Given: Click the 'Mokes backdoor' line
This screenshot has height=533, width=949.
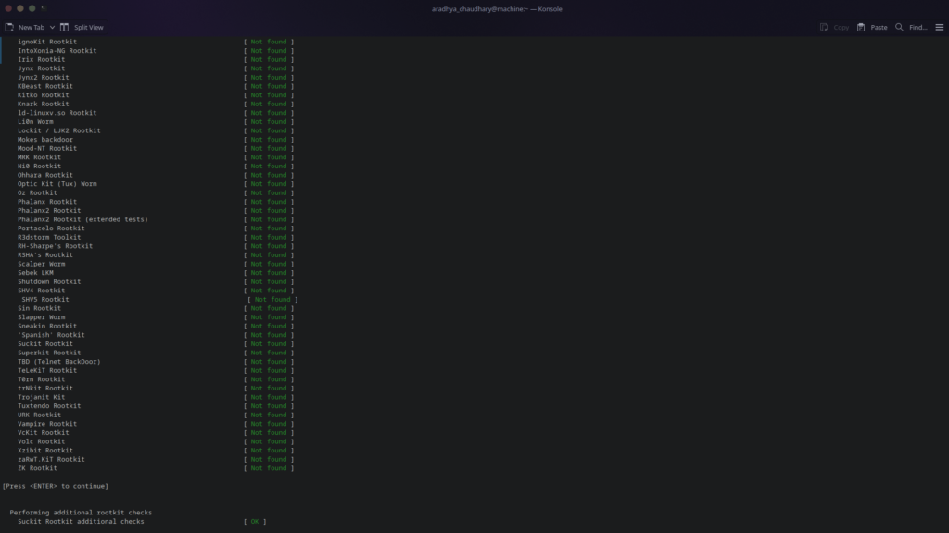Looking at the screenshot, I should (x=45, y=140).
